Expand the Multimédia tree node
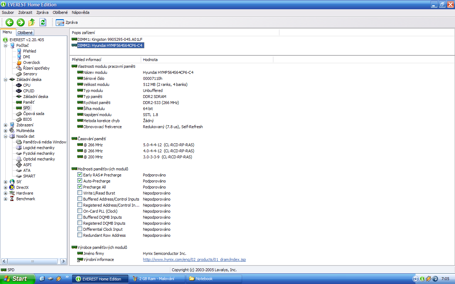Screen dimensions: 455x284 pyautogui.click(x=6, y=131)
